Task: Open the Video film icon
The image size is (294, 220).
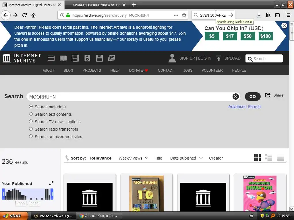Action: (x=75, y=58)
